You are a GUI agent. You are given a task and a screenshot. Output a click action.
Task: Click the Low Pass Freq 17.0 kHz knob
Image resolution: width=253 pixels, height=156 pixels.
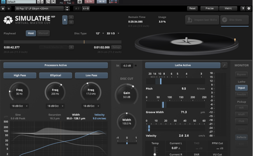(91, 92)
